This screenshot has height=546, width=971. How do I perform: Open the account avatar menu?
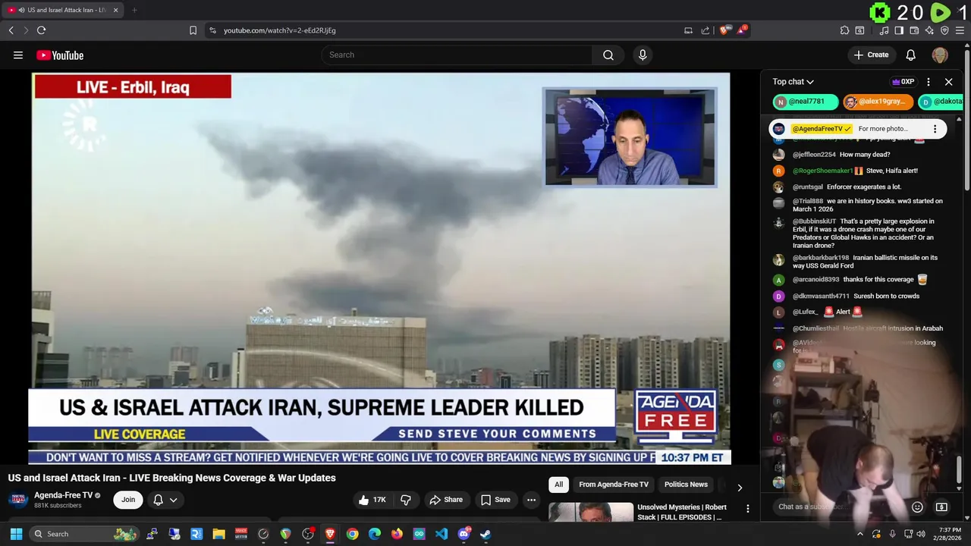pos(940,55)
